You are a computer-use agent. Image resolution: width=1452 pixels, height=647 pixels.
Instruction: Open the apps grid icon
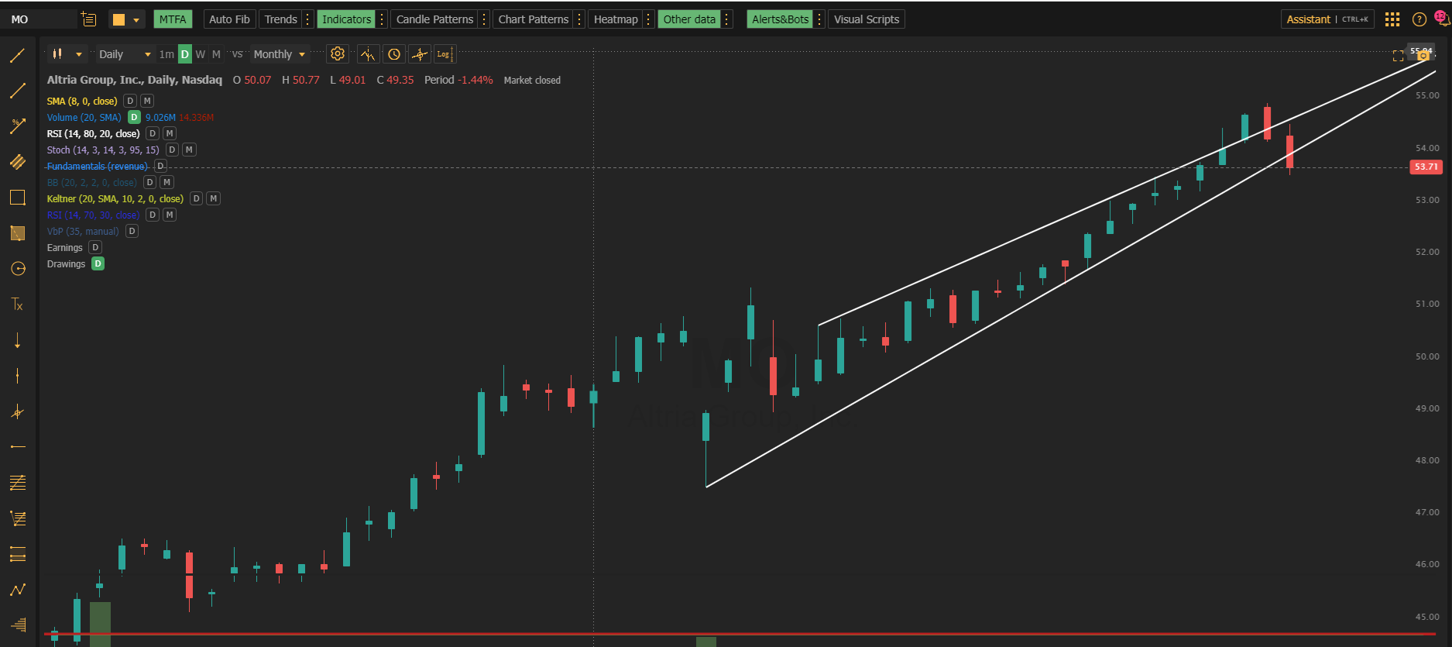coord(1392,19)
